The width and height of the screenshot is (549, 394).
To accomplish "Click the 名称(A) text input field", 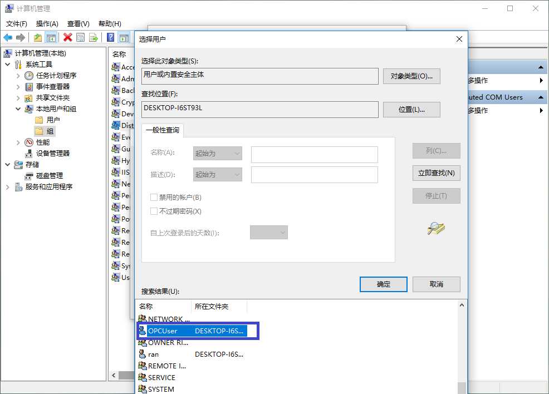I will click(x=315, y=154).
